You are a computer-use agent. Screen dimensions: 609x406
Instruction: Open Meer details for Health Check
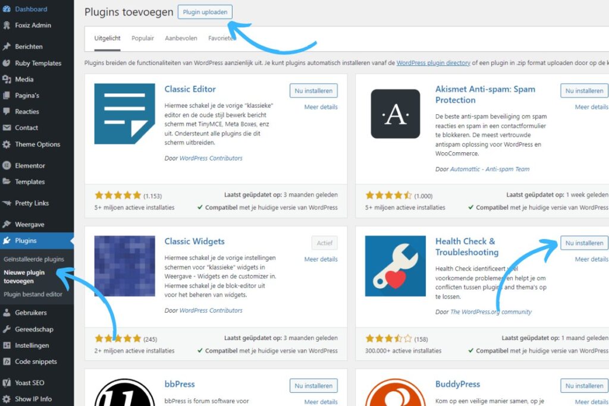click(x=592, y=259)
